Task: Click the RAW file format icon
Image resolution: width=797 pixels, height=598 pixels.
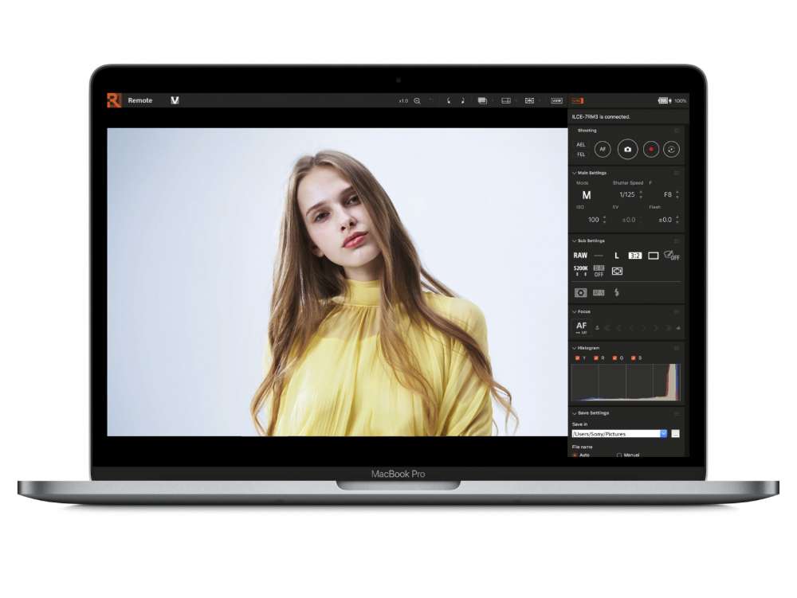Action: [580, 256]
